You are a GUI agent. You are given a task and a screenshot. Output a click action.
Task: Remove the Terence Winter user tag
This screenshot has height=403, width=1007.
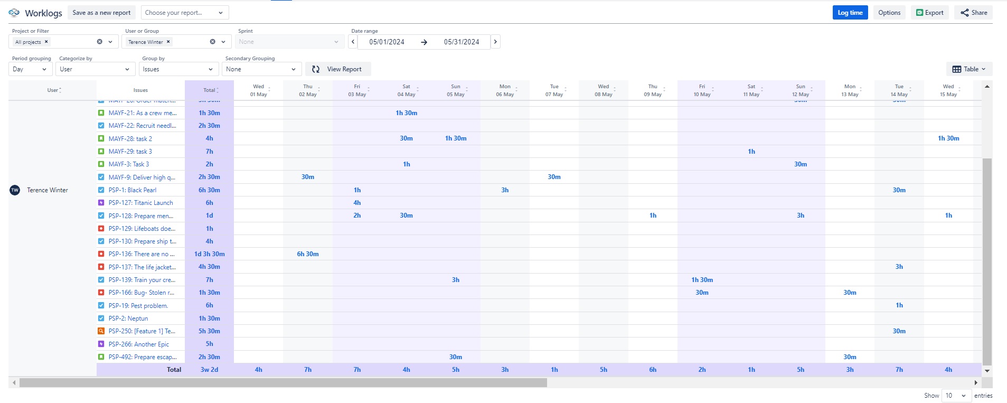coord(168,42)
